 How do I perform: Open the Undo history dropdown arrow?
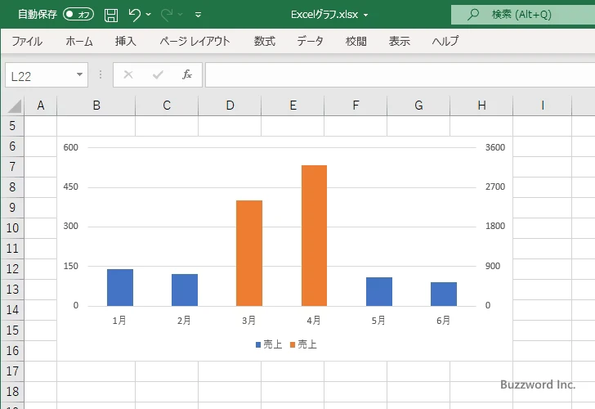click(x=150, y=15)
